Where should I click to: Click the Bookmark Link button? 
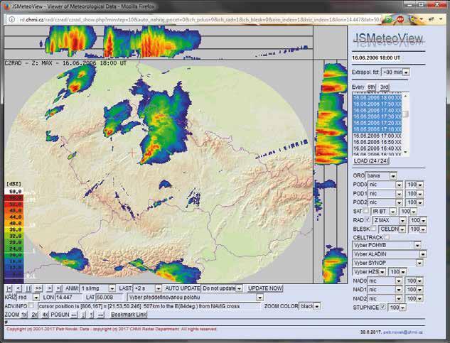pyautogui.click(x=129, y=315)
